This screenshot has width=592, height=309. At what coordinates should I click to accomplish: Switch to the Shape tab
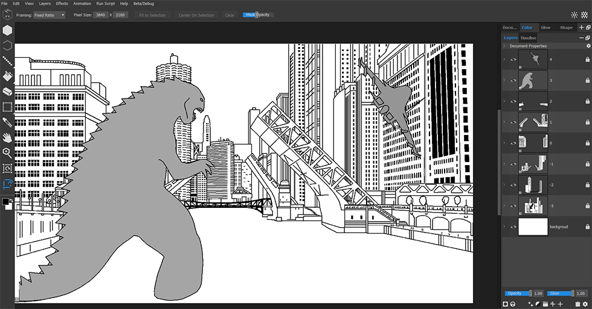566,28
